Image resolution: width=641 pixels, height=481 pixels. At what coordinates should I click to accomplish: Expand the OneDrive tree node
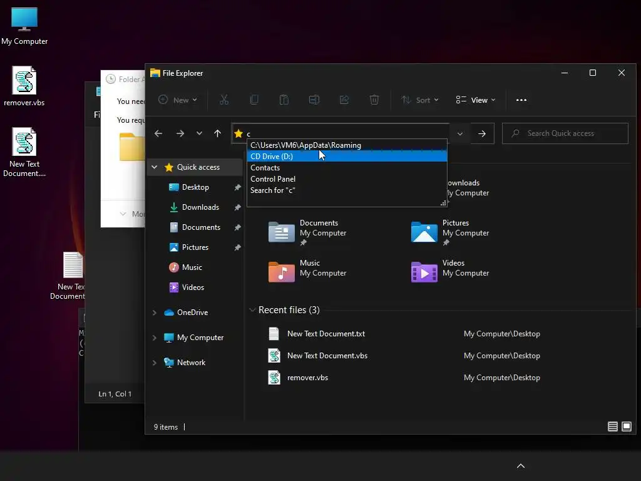click(x=155, y=313)
